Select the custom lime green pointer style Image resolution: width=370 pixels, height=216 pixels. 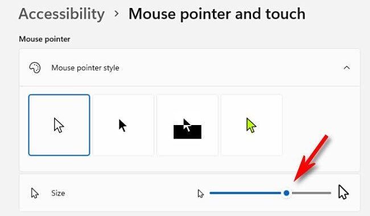(x=252, y=125)
